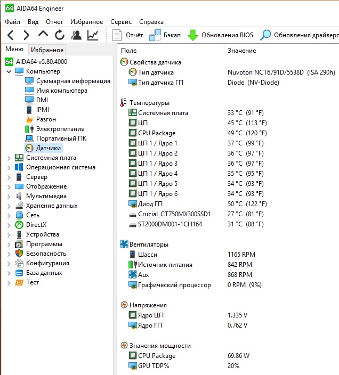Select the Источник питания fan row

[x=228, y=265]
